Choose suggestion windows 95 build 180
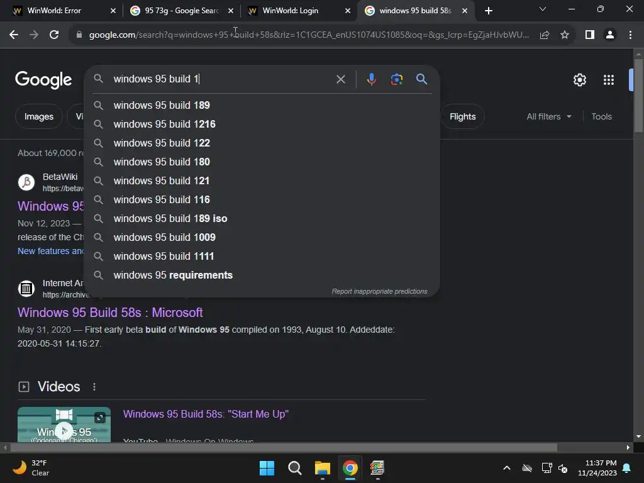Screen dimensions: 644x483 pos(262,162)
